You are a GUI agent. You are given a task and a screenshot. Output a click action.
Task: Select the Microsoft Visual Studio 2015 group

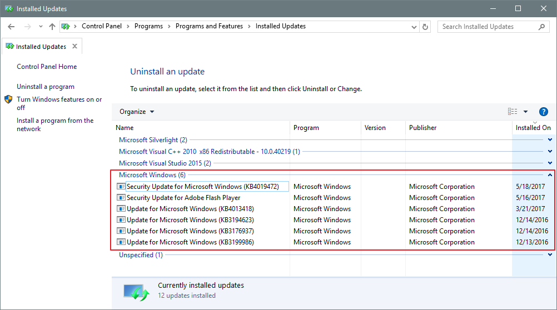[x=165, y=163]
